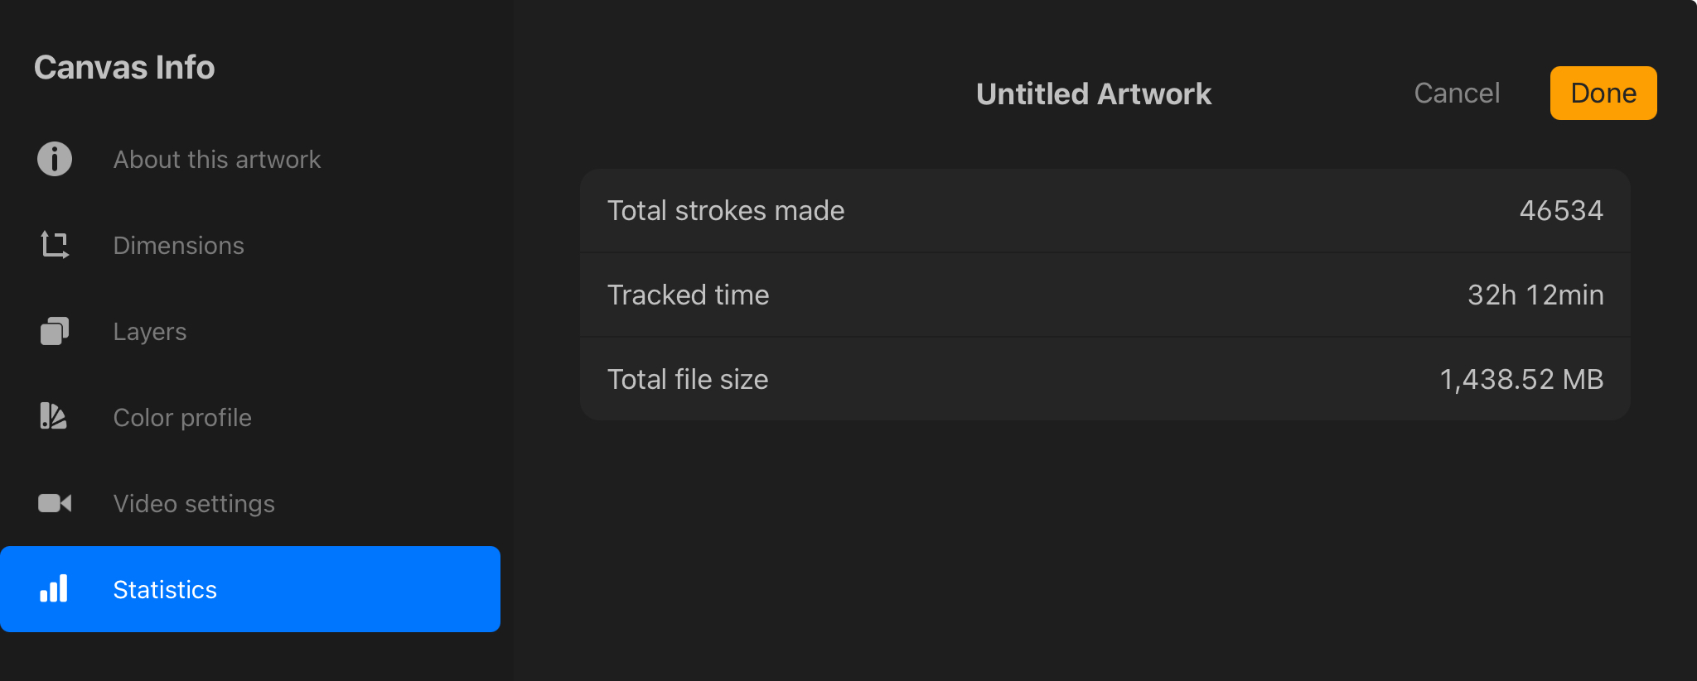This screenshot has width=1697, height=681.
Task: Click the Layers stacked squares icon
Action: tap(55, 331)
